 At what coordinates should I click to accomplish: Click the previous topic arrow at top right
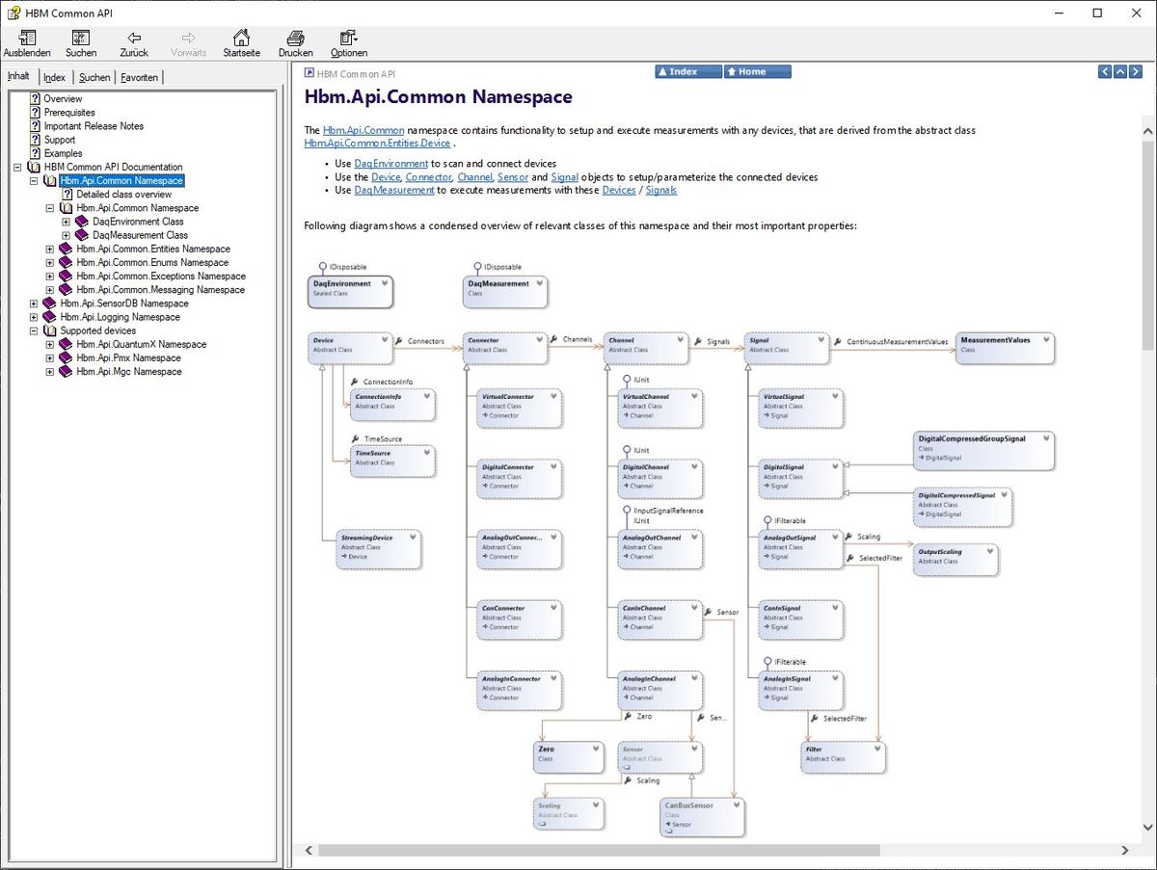(1105, 71)
